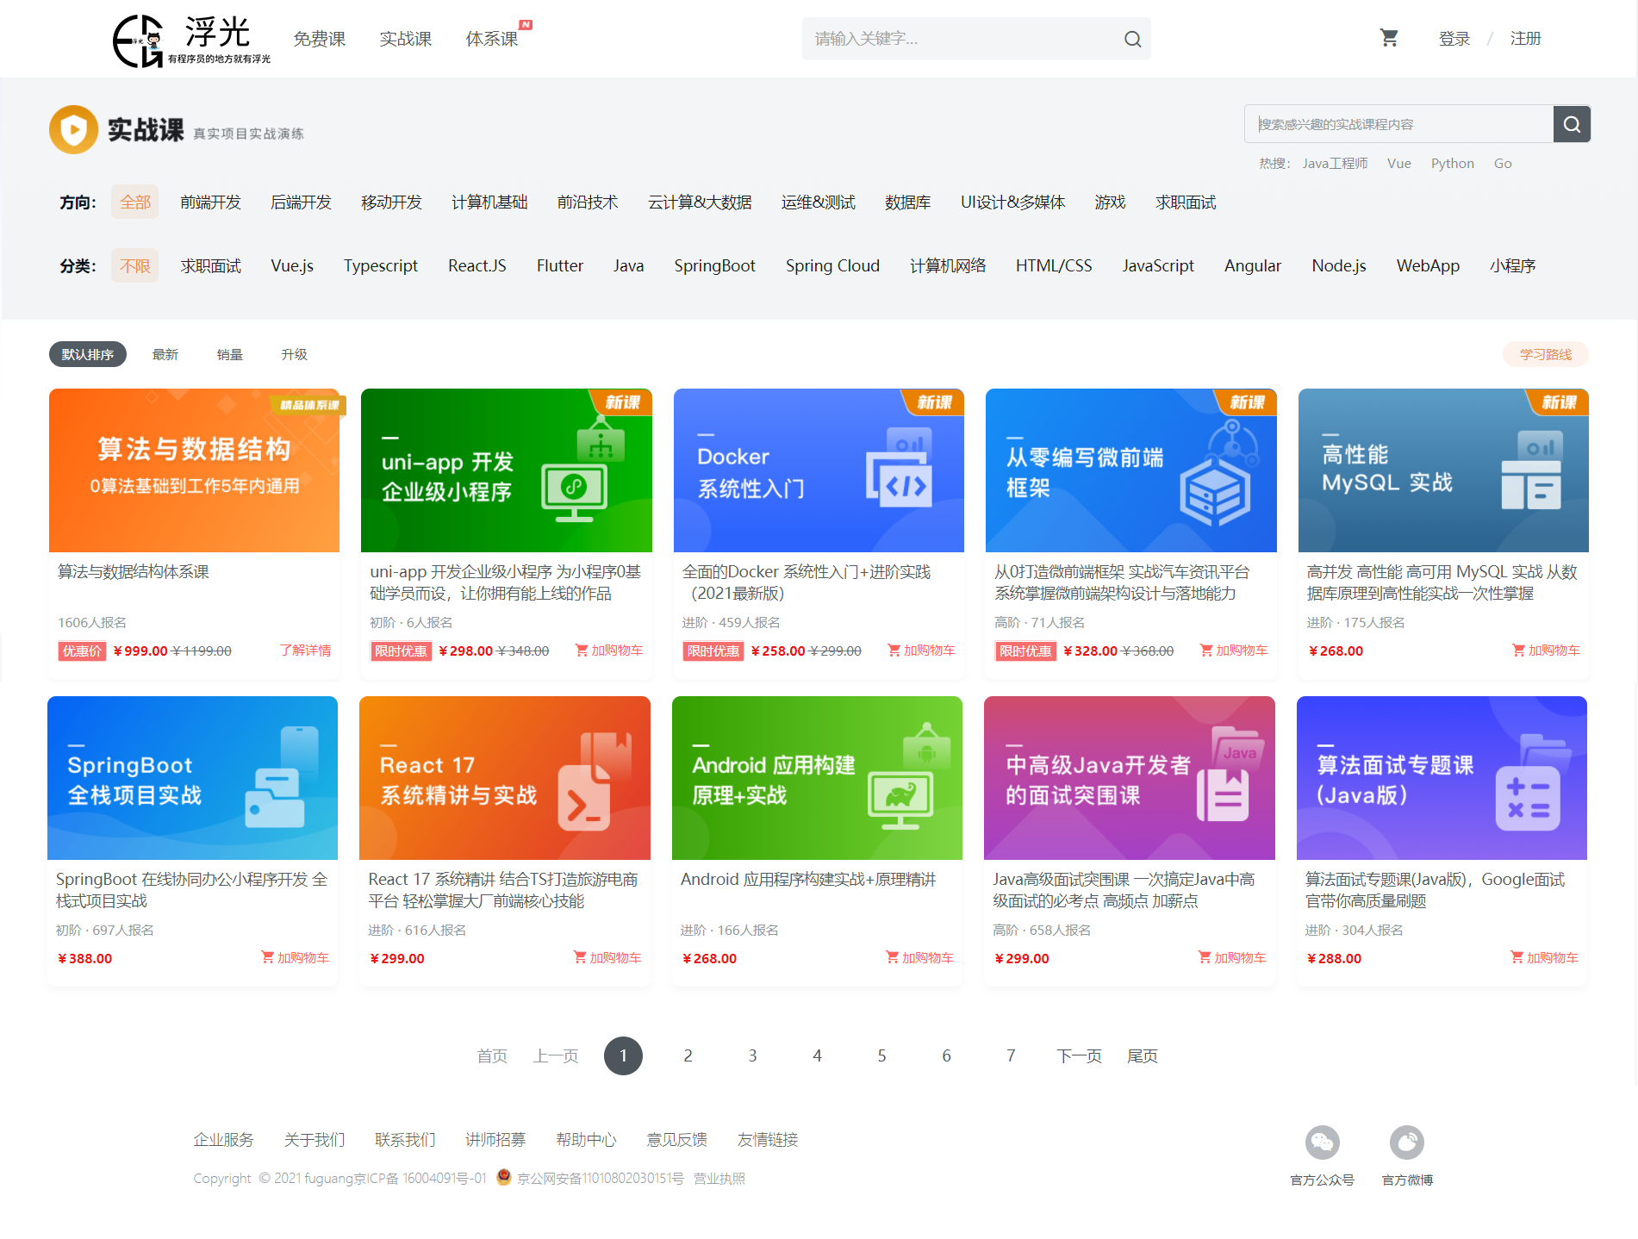Viewport: 1638px width, 1239px height.
Task: Filter category by 小程序
Action: (x=1512, y=266)
